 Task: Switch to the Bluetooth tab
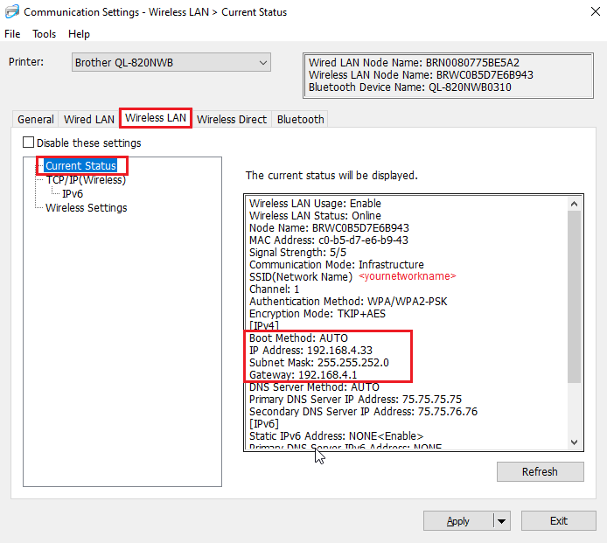(300, 119)
